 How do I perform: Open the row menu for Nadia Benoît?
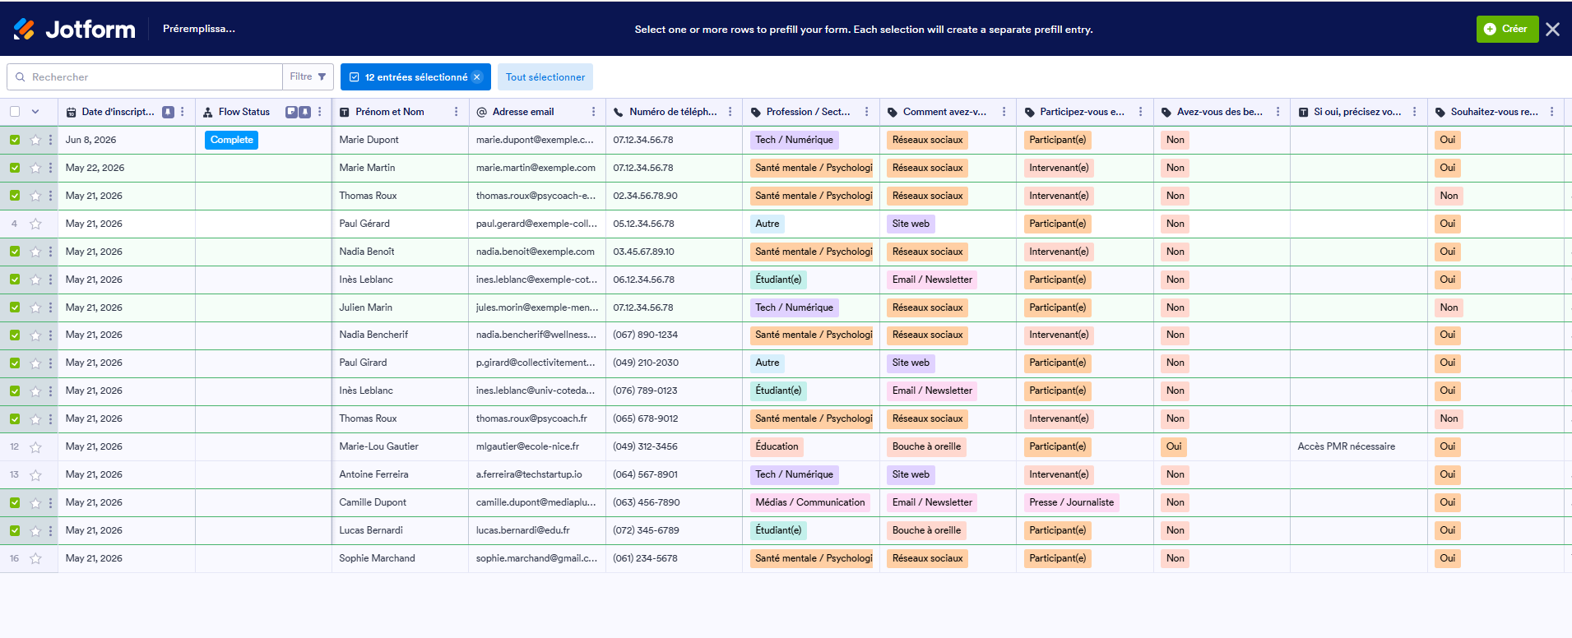click(50, 252)
